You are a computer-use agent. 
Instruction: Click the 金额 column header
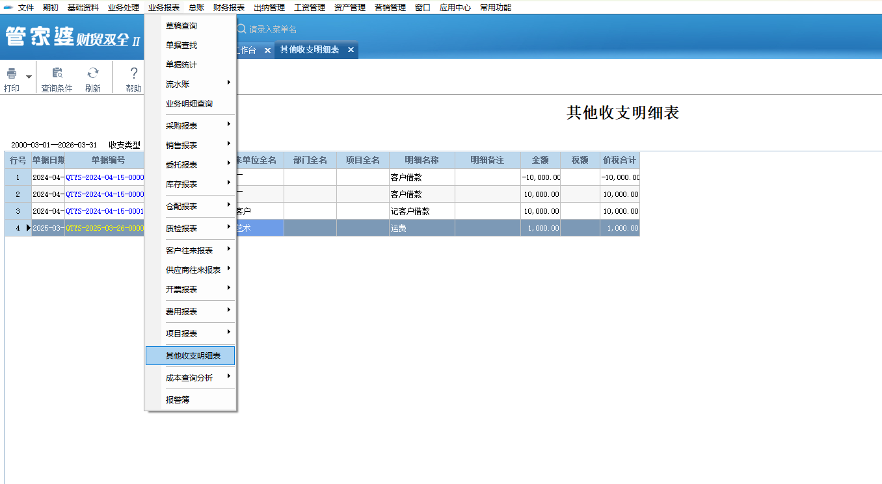point(540,160)
